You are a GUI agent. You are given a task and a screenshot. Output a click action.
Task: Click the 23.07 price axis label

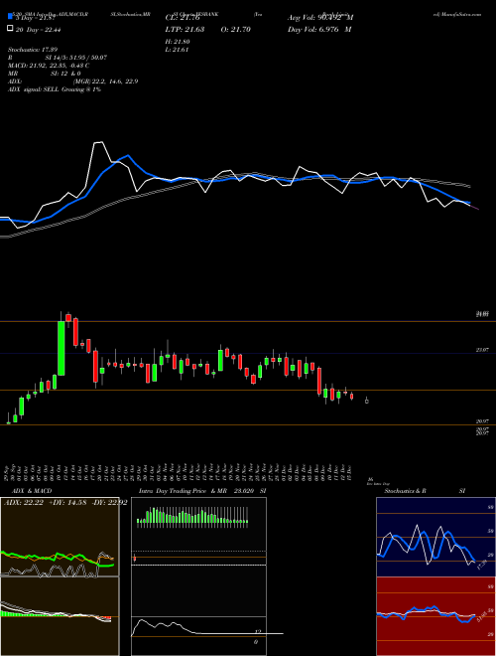point(482,350)
